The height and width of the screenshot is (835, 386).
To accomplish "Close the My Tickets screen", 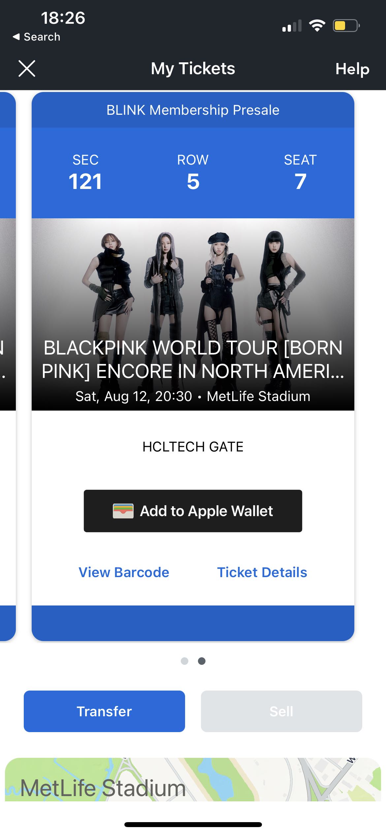I will pyautogui.click(x=27, y=69).
